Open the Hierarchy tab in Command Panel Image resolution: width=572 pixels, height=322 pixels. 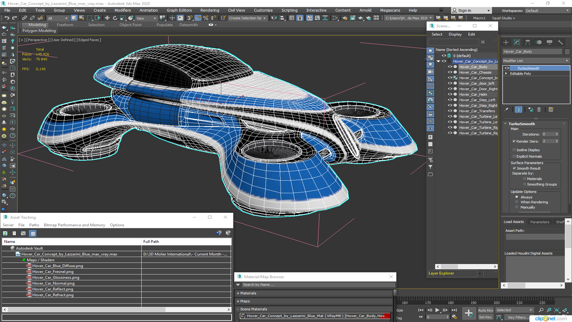[528, 42]
